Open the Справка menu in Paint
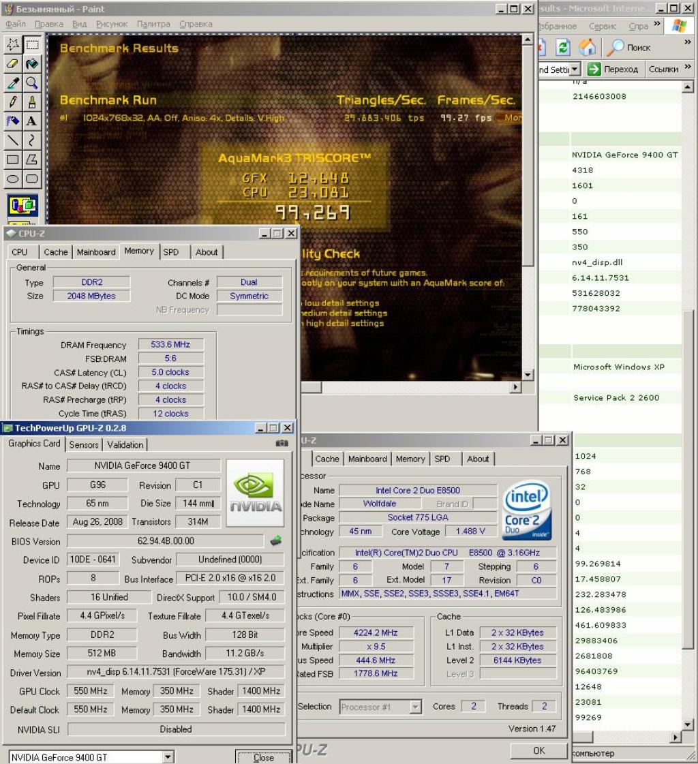The width and height of the screenshot is (698, 764). tap(196, 24)
